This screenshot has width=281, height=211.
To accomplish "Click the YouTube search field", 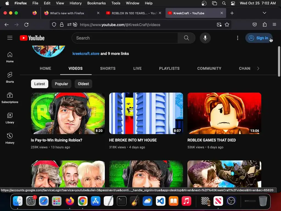I will (x=125, y=38).
